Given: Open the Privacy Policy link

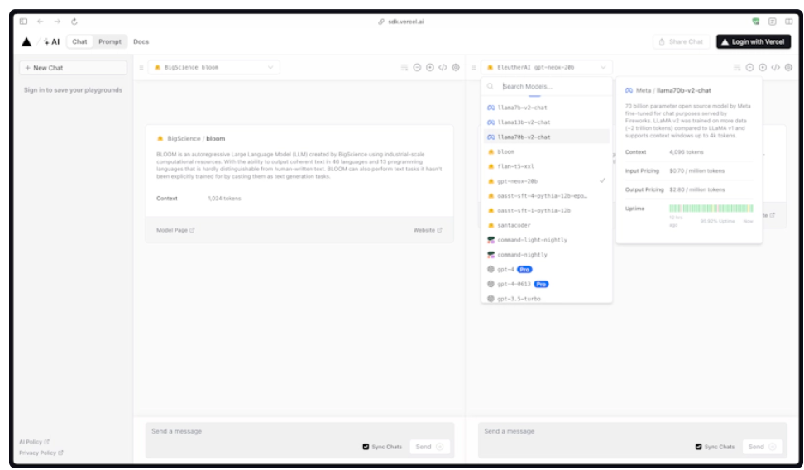Looking at the screenshot, I should [x=41, y=453].
